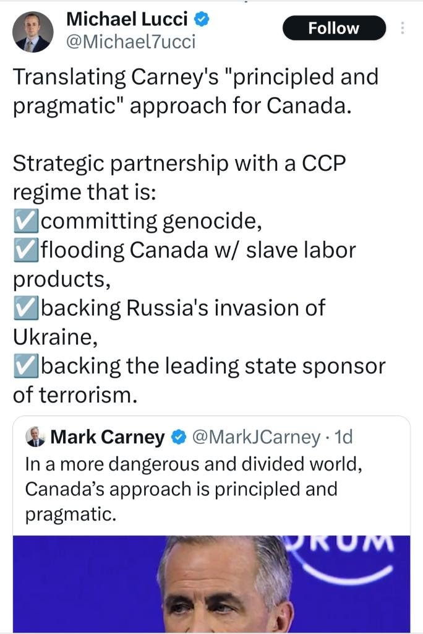Open Michael Lucci's profile avatar

[x=33, y=32]
